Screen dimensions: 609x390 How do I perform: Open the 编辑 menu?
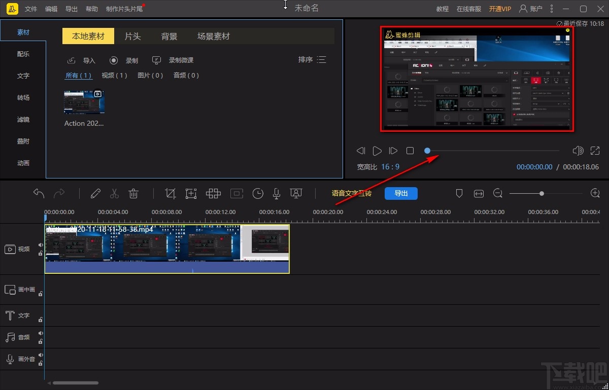51,9
